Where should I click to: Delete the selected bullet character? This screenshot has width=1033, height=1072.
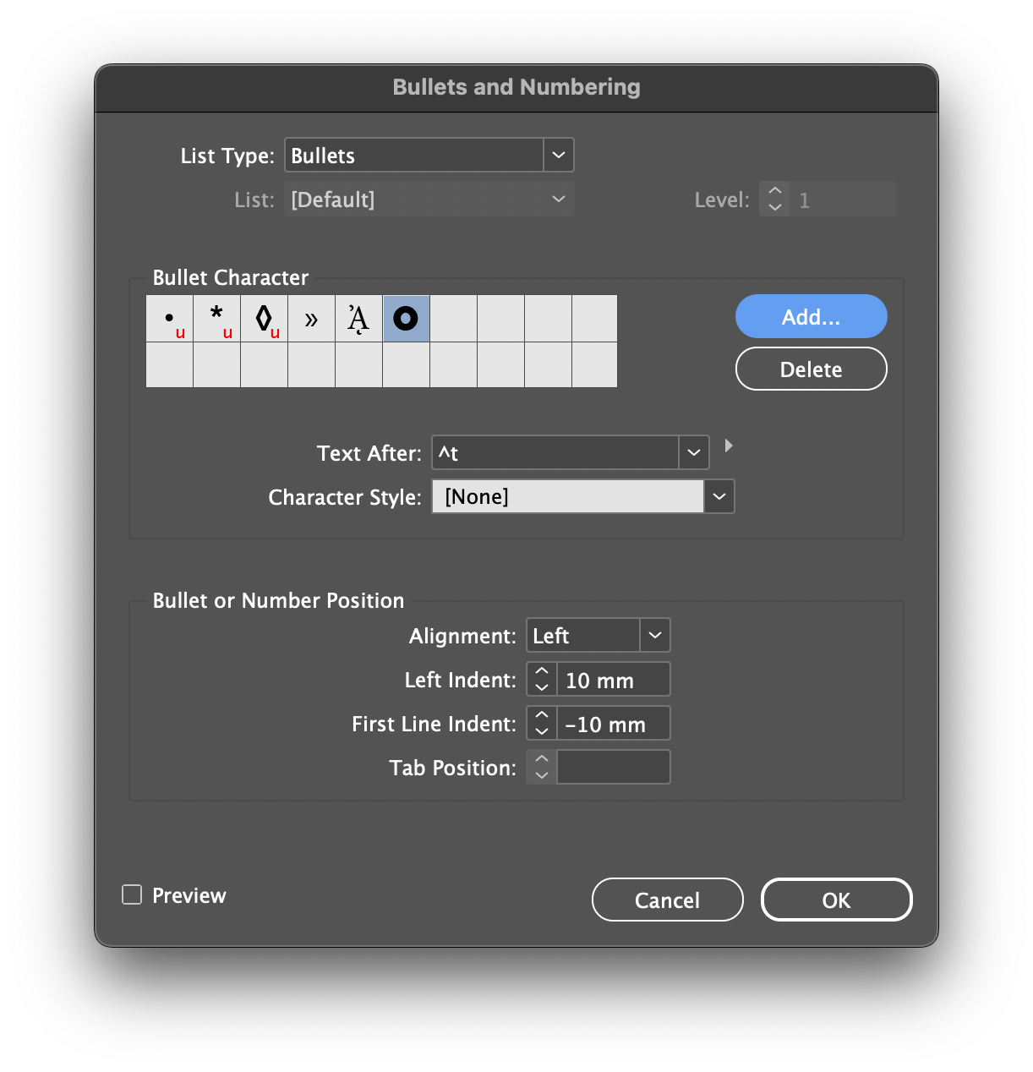[810, 369]
